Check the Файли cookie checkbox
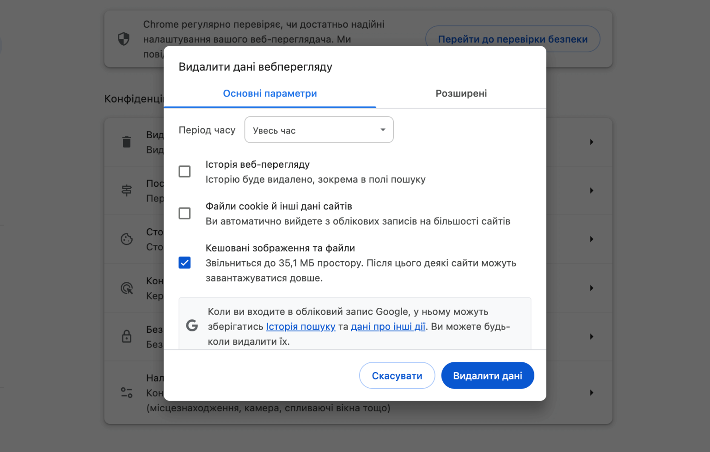 tap(184, 213)
